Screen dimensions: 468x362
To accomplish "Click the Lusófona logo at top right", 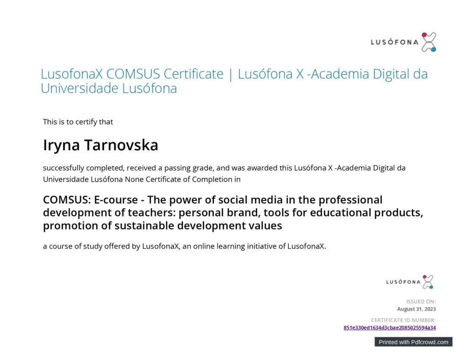I will click(x=404, y=42).
